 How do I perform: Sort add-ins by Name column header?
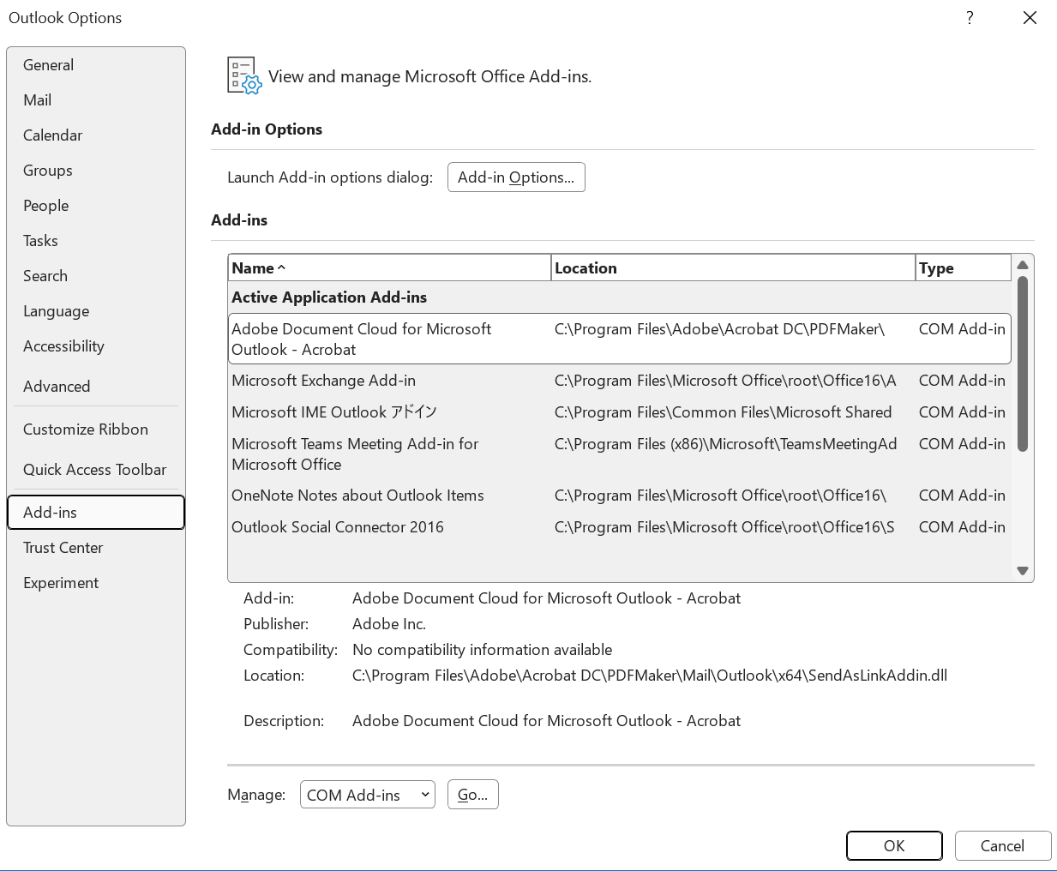point(389,268)
